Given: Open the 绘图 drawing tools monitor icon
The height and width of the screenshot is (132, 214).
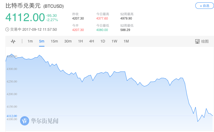Looking at the screenshot, I should tap(197, 41).
